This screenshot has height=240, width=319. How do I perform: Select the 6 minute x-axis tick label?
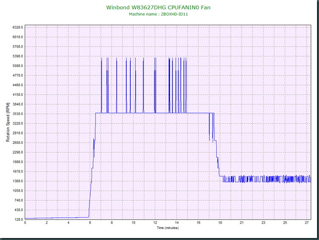pos(90,223)
